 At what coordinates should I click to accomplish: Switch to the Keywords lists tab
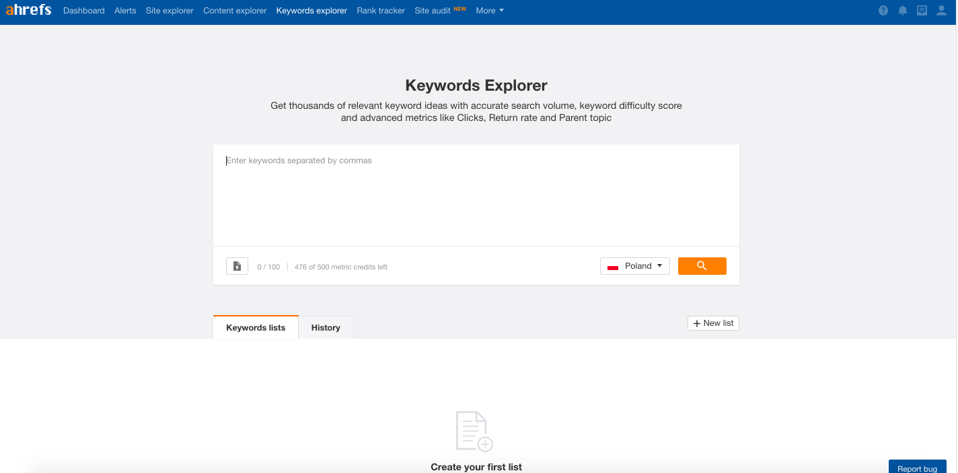click(256, 327)
